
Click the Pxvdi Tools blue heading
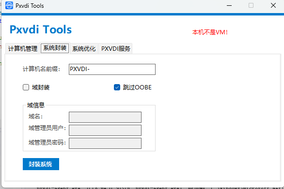tap(41, 29)
